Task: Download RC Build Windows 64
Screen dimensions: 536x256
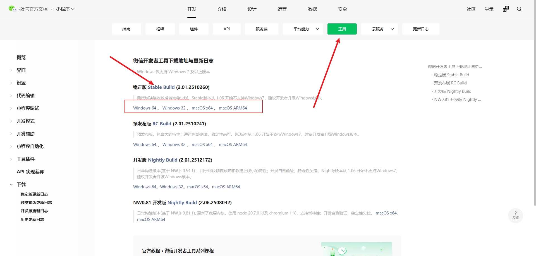Action: click(x=145, y=145)
